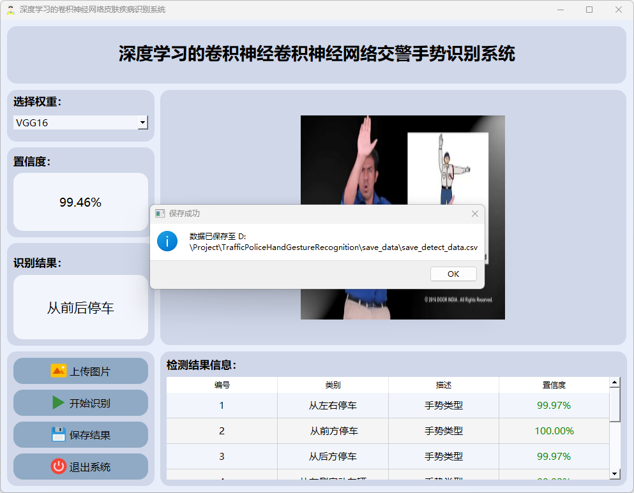Click the 100.00% confidence cell in row 2
Image resolution: width=634 pixels, height=493 pixels.
[x=554, y=430]
